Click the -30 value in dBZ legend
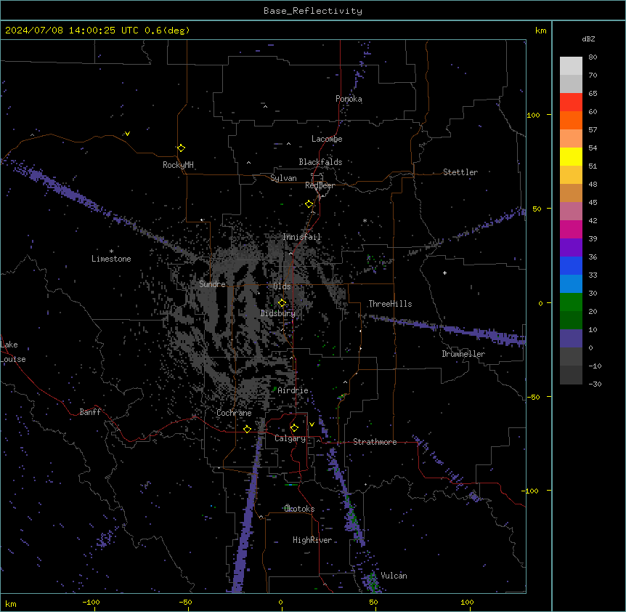The width and height of the screenshot is (626, 612). point(595,384)
